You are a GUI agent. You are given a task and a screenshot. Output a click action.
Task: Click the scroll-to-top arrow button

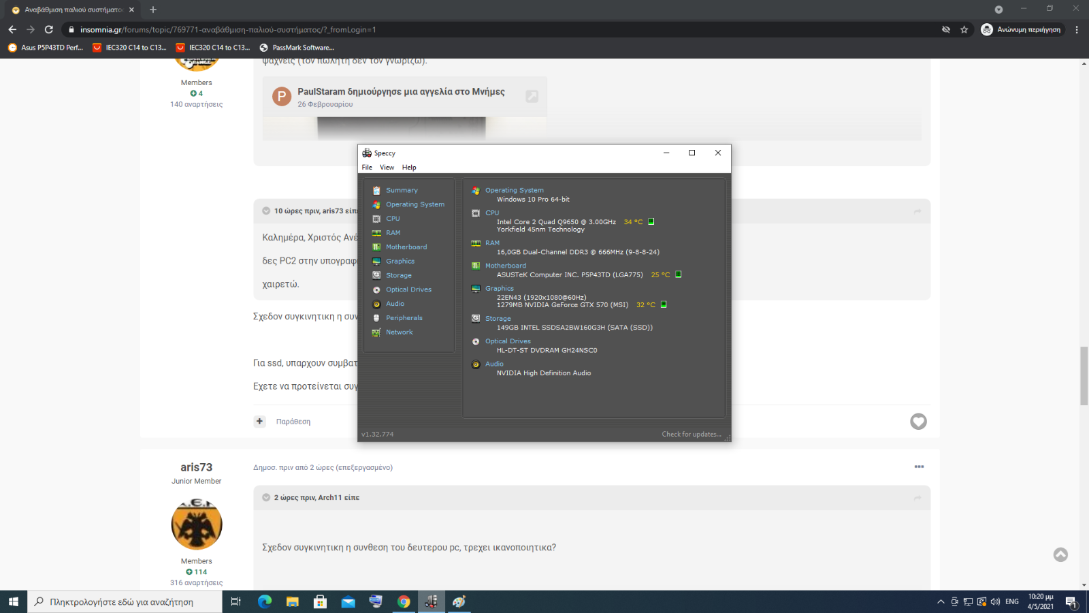(1060, 555)
